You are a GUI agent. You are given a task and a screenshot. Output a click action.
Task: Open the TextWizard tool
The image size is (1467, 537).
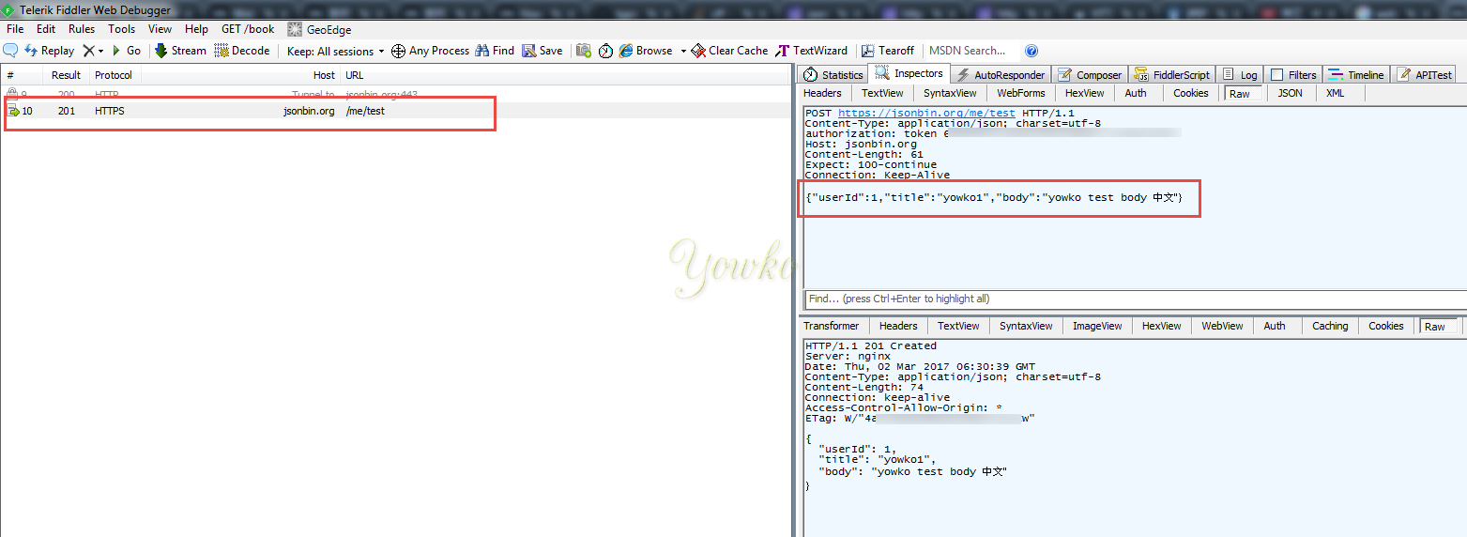(x=813, y=51)
